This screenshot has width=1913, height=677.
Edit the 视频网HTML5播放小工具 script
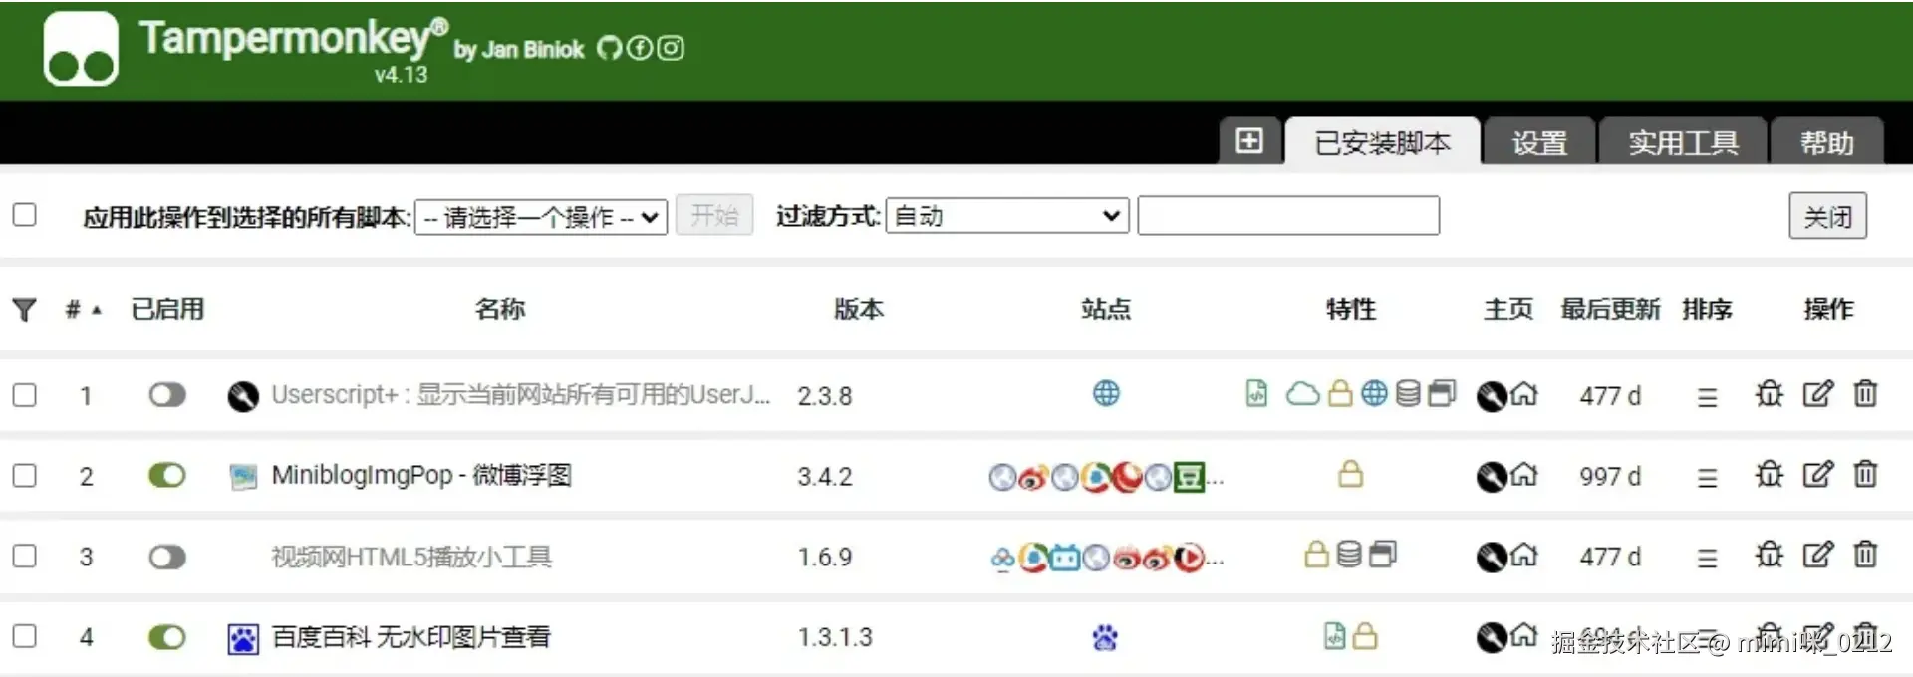pyautogui.click(x=1817, y=554)
